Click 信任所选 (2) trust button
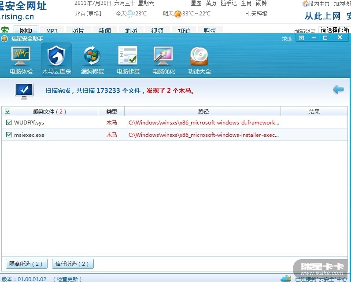 click(x=73, y=264)
